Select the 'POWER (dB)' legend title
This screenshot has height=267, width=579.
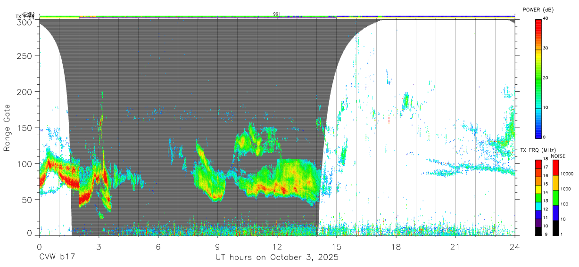pyautogui.click(x=539, y=9)
